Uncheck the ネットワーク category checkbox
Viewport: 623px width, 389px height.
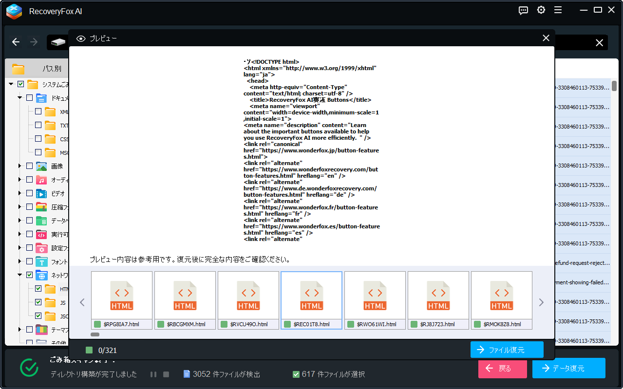click(29, 275)
